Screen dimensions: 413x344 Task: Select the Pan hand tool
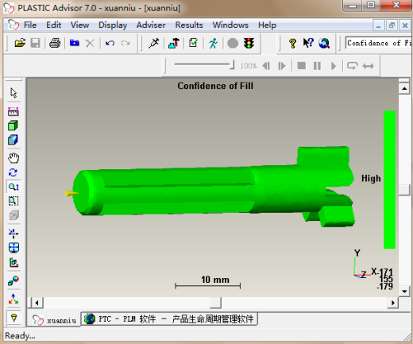pos(14,158)
